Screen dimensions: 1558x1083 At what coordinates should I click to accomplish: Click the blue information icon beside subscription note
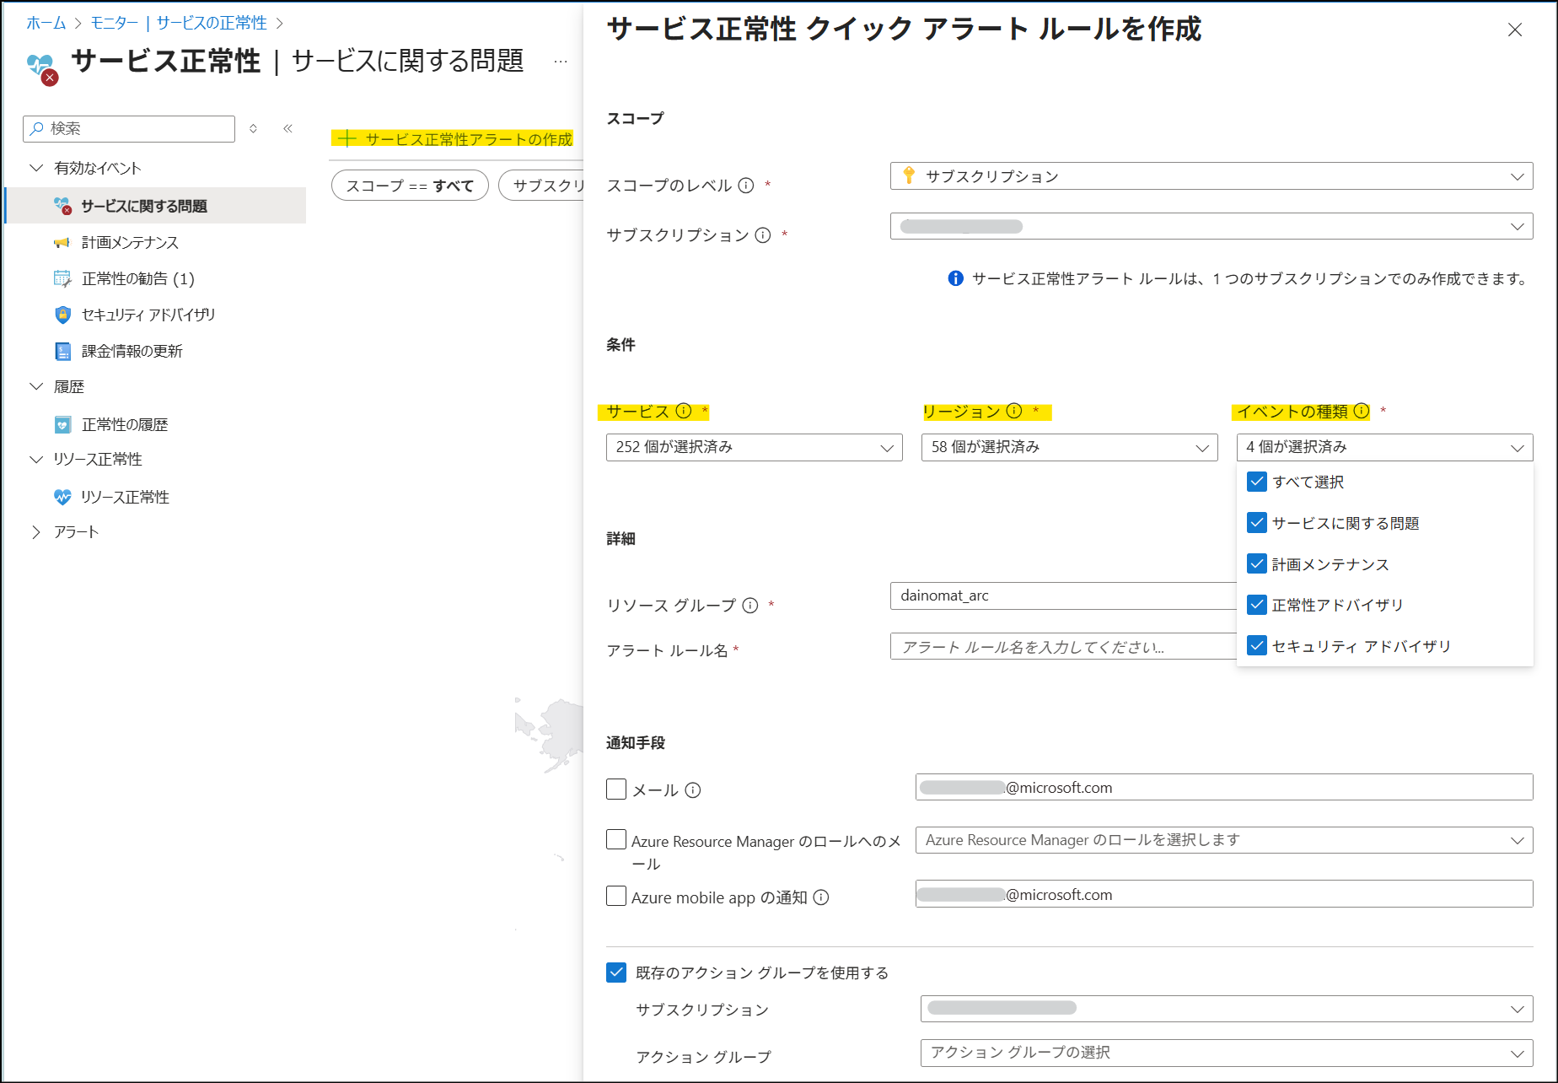(x=955, y=278)
